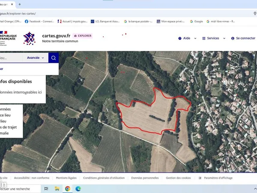Open the Mon espace privé bookmark

coord(171,21)
